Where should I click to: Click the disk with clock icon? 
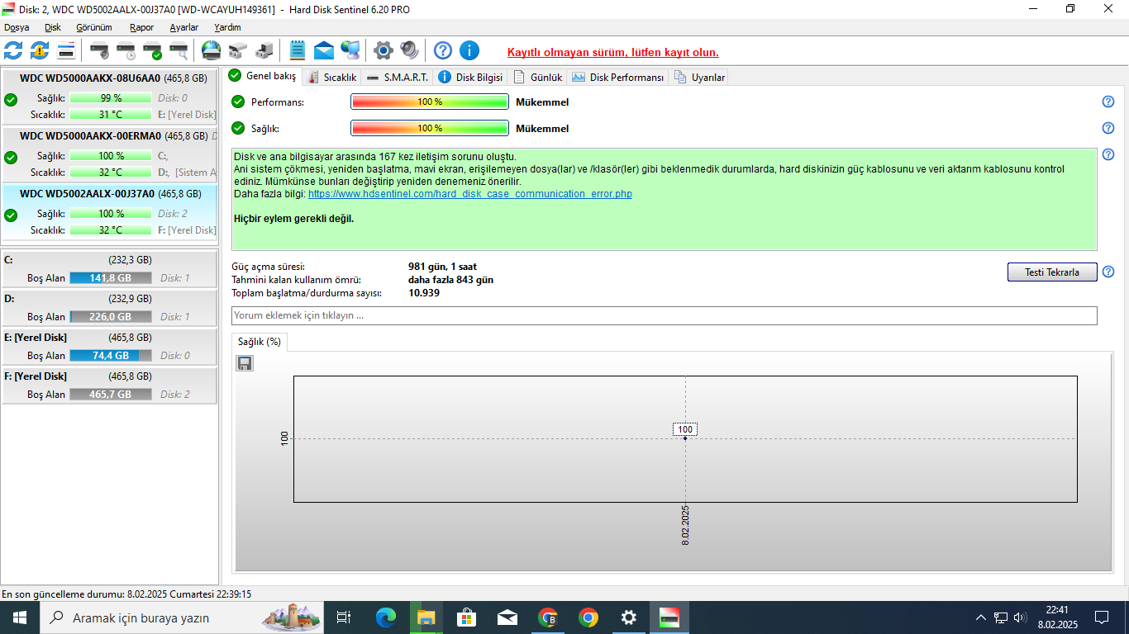click(126, 50)
